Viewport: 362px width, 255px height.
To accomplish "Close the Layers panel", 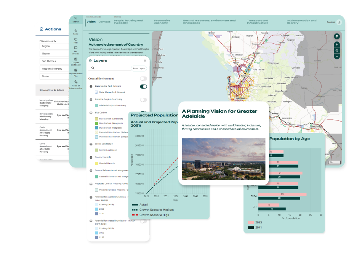I will [145, 61].
